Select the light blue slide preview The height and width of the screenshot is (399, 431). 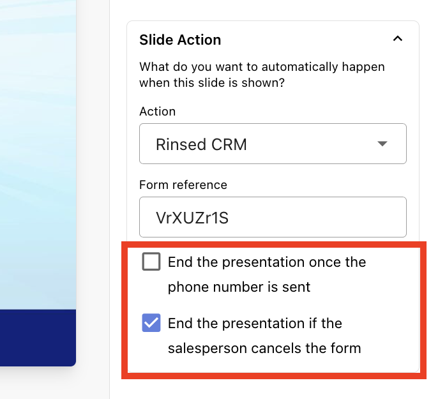(38, 154)
